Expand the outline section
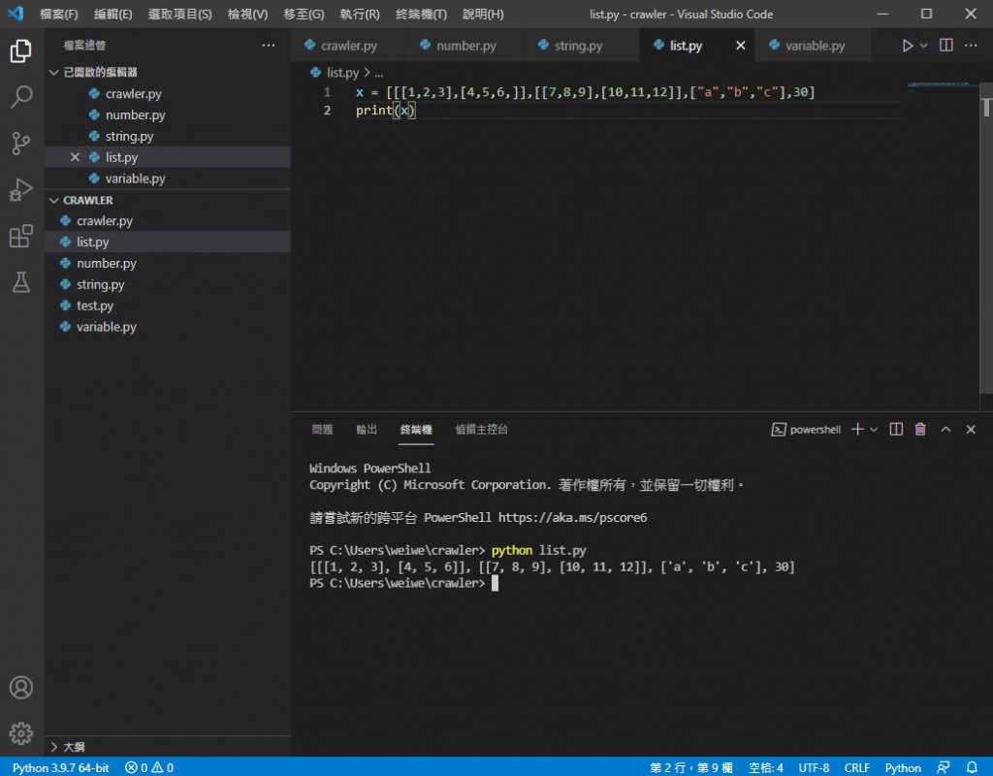 pos(54,747)
